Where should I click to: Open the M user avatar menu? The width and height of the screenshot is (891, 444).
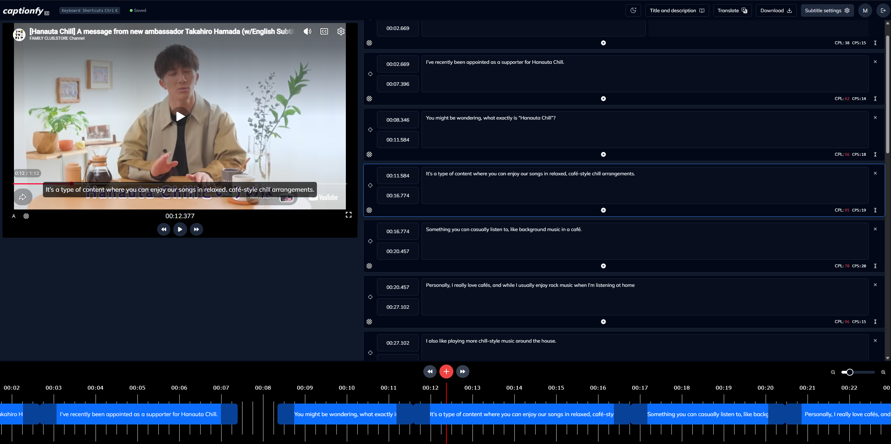tap(865, 10)
